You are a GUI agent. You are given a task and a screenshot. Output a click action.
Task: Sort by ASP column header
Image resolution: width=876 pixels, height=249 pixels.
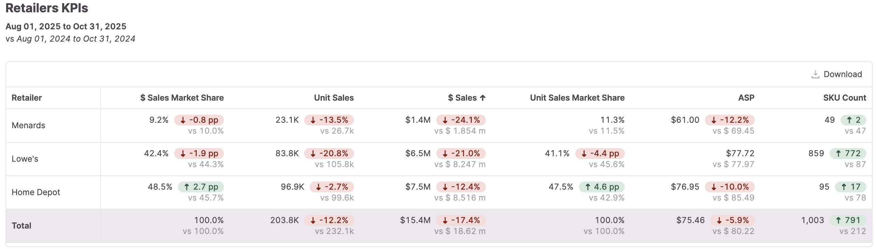[747, 98]
